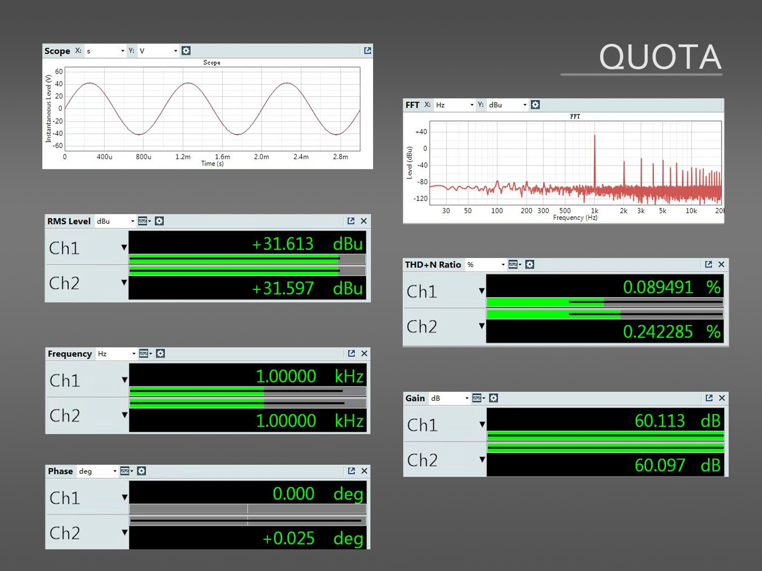The height and width of the screenshot is (571, 762).
Task: Open Gain meter settings gear
Action: pos(493,398)
